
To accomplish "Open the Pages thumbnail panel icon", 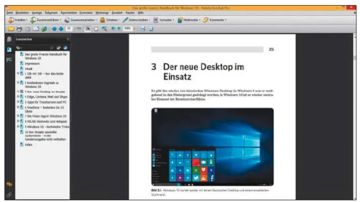I will pos(9,39).
